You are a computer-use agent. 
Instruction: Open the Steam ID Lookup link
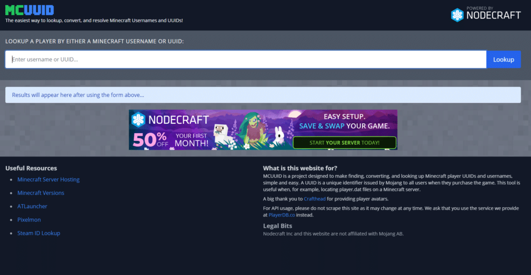click(x=38, y=233)
